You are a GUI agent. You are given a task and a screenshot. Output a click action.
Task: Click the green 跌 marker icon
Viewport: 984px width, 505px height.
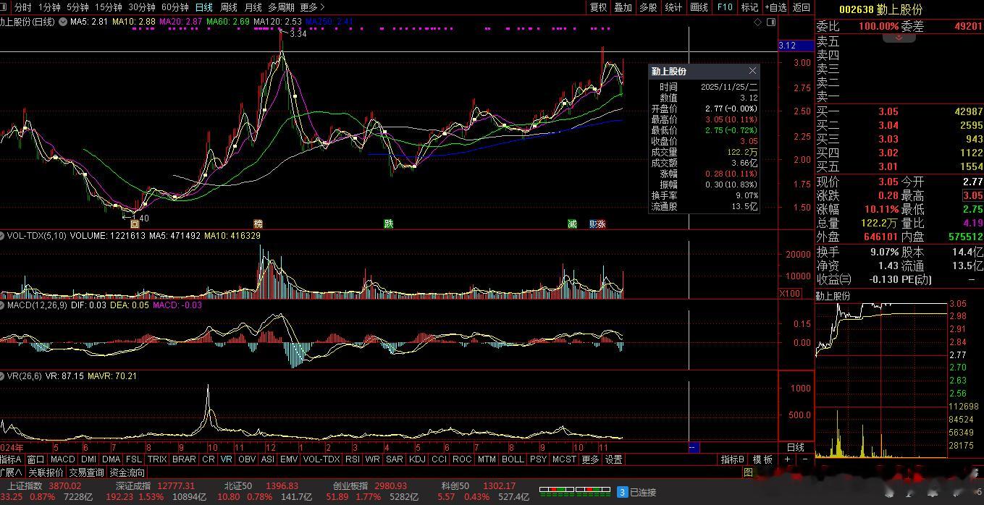[389, 224]
